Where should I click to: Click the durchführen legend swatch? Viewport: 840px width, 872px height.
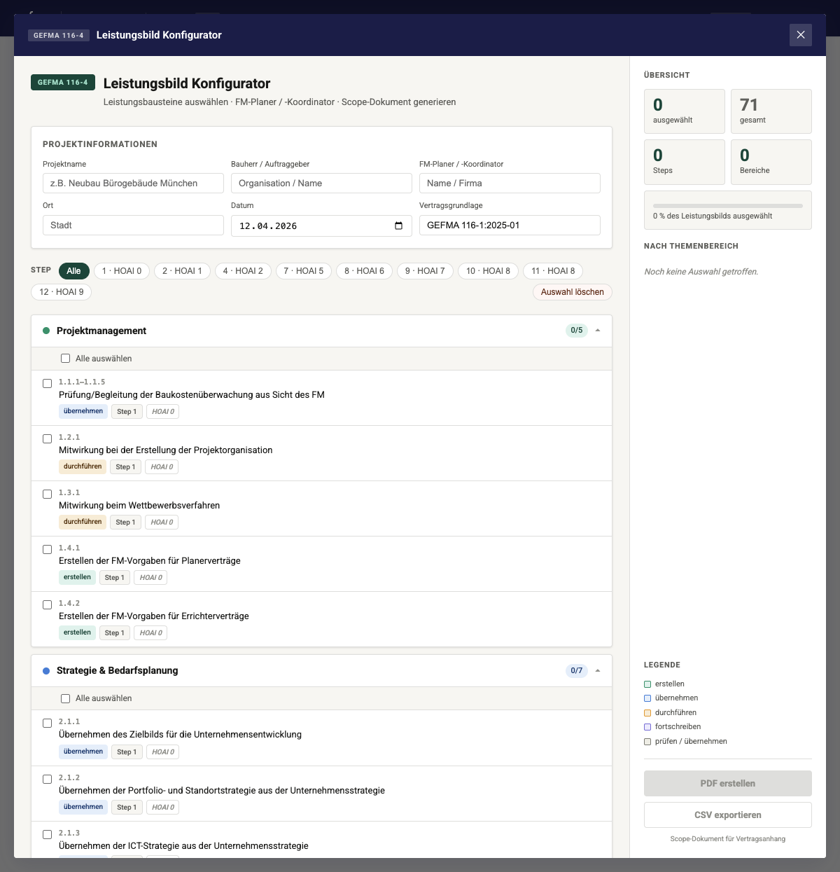pos(647,713)
